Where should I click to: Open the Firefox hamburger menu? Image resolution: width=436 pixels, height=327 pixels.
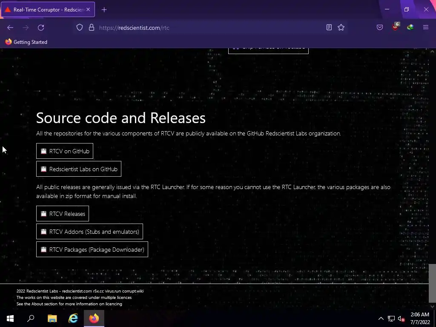click(x=426, y=27)
